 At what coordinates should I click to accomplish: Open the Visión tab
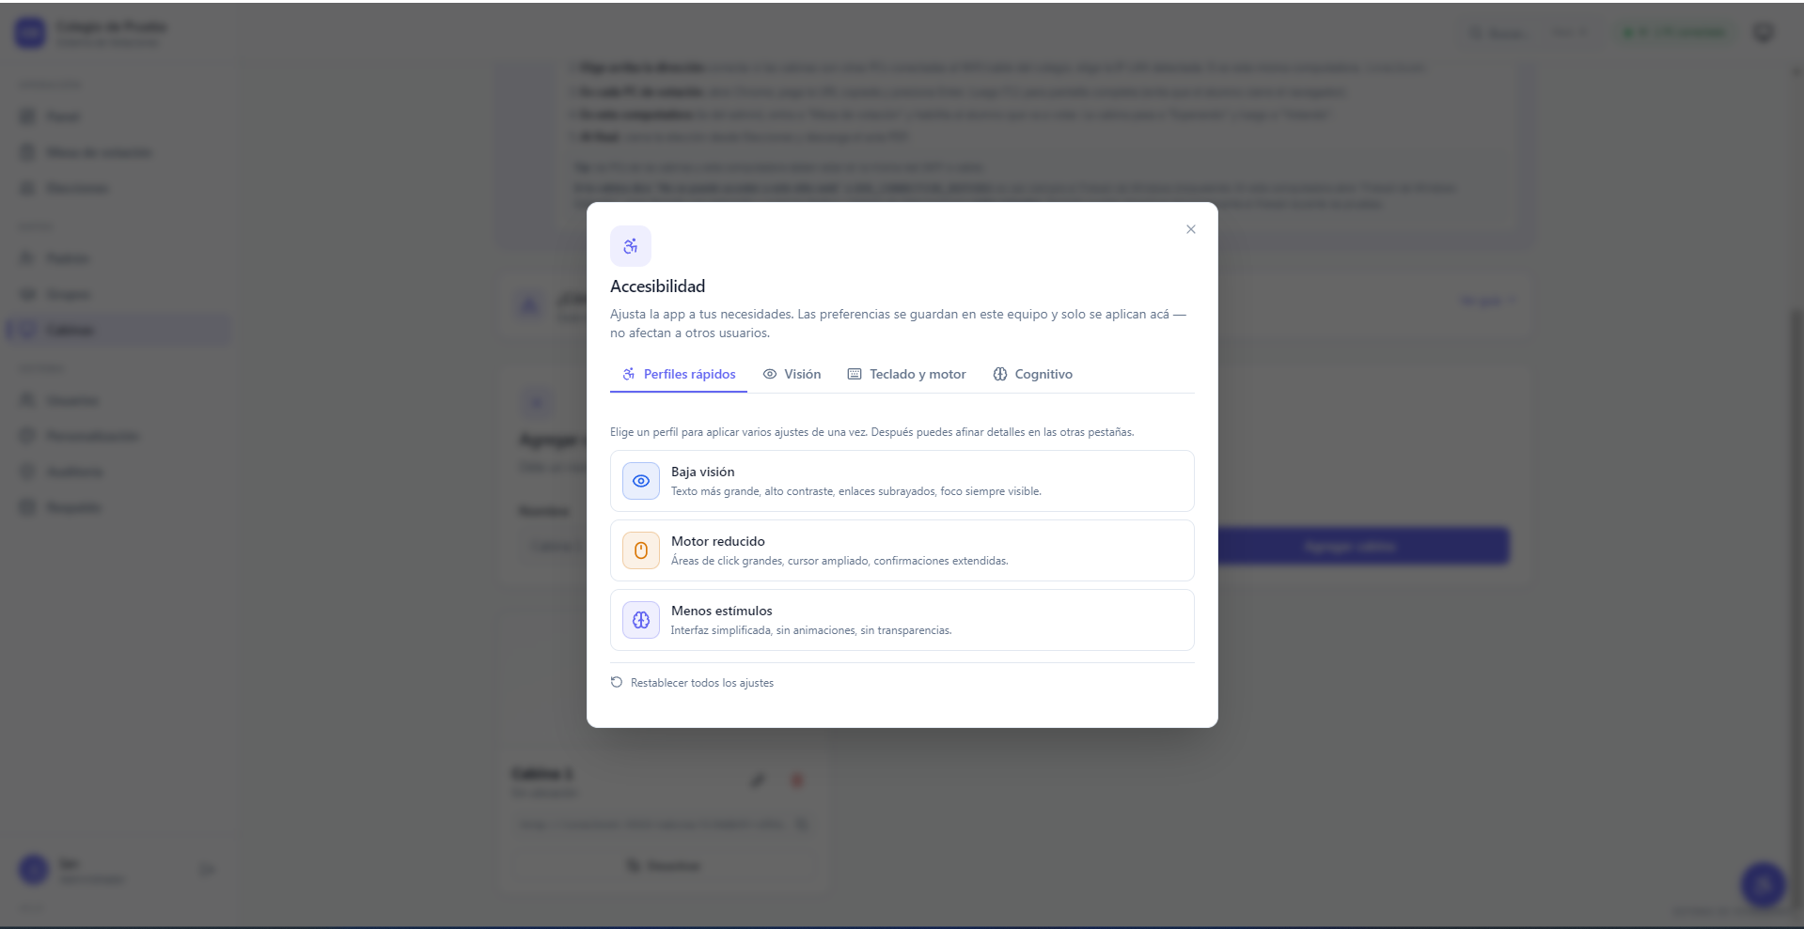click(x=792, y=374)
